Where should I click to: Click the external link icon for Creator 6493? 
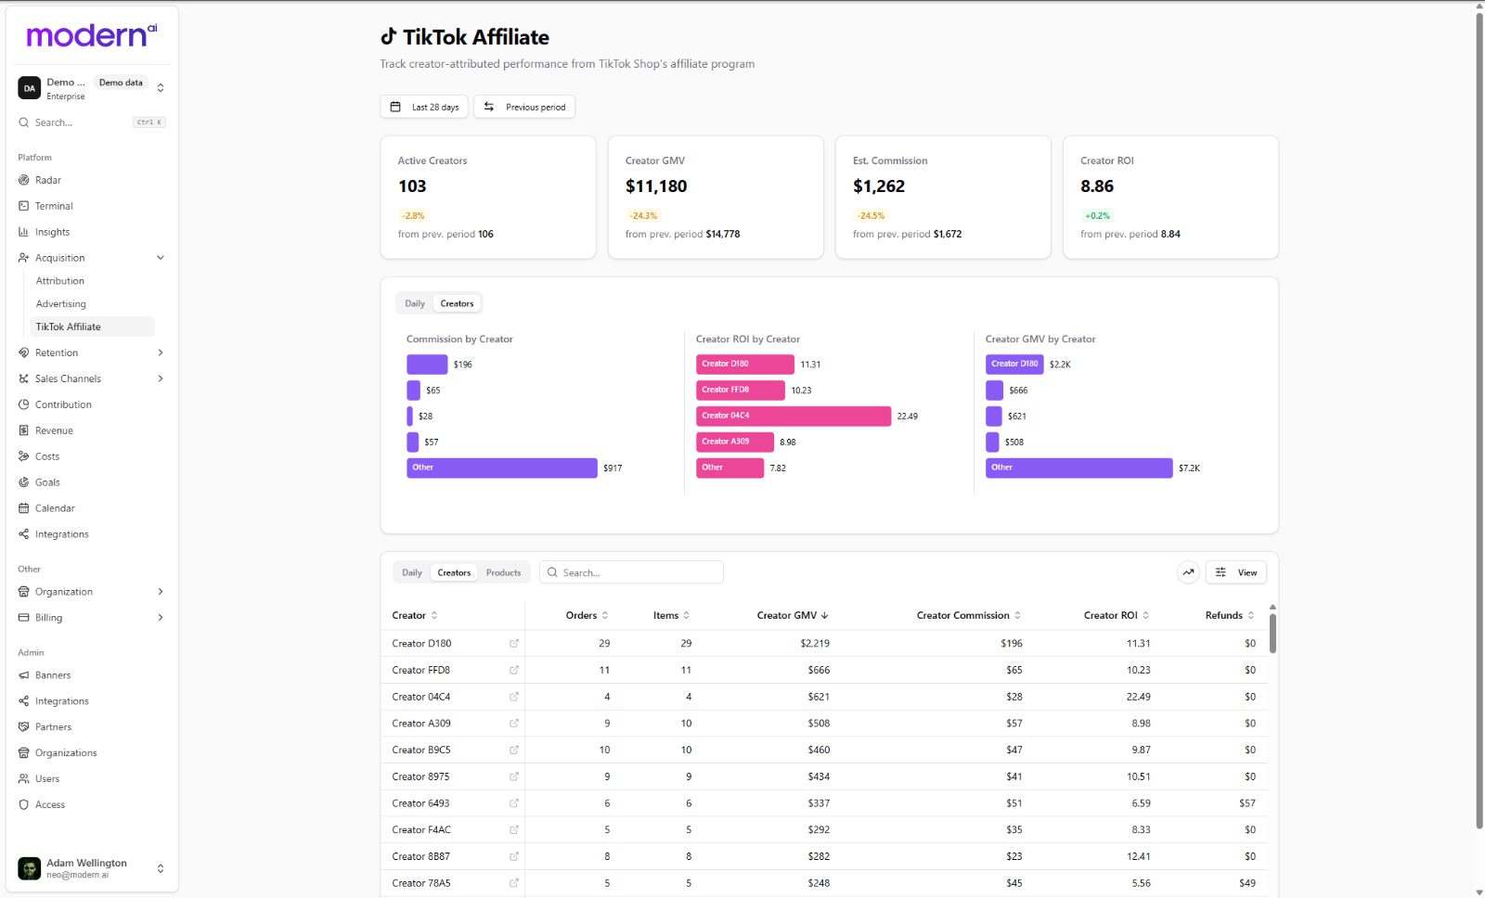pos(514,803)
